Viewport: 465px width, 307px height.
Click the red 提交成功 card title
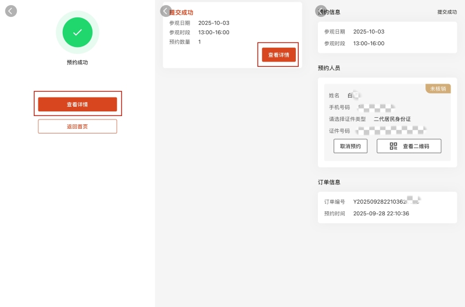183,13
